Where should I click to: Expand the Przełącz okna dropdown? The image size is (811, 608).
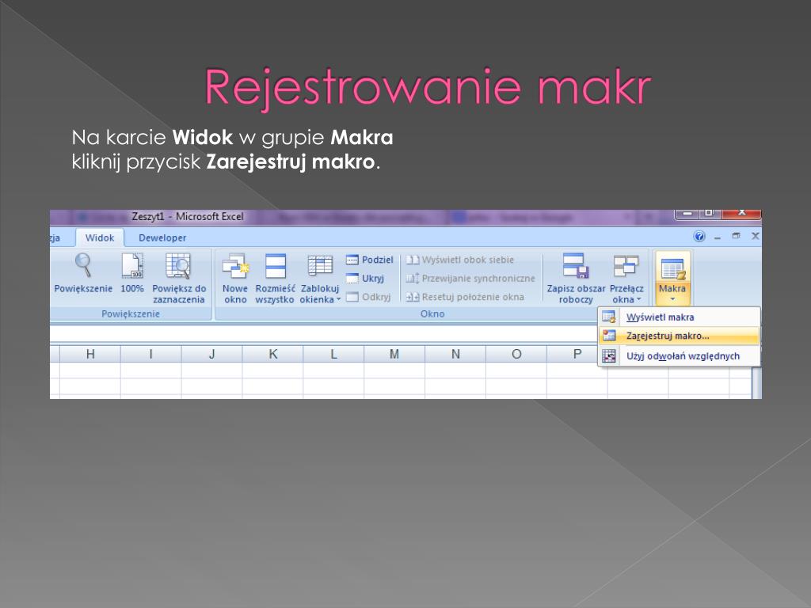point(626,279)
